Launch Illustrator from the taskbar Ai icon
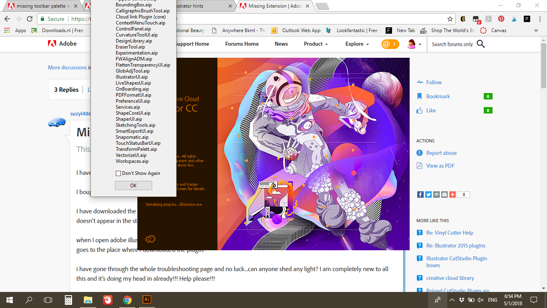Viewport: 547px width, 308px height. tap(147, 300)
